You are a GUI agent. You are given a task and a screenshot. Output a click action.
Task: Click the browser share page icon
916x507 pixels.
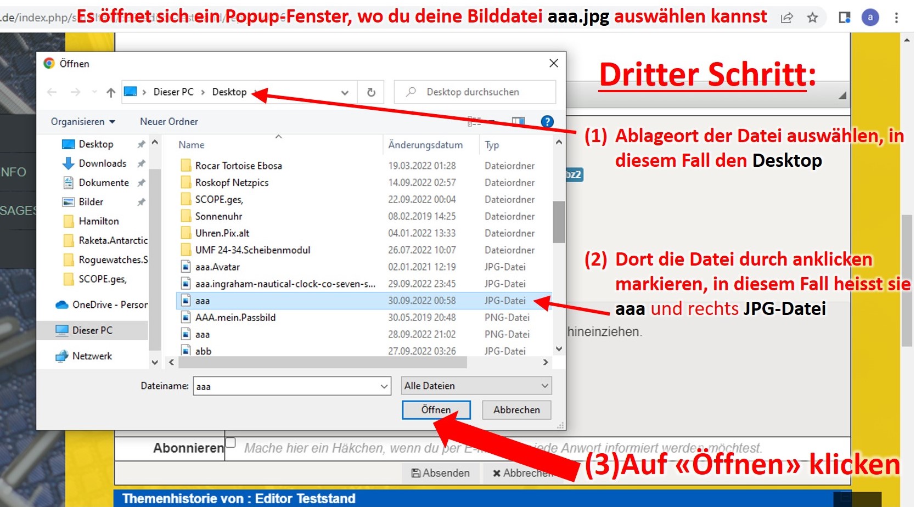(x=786, y=18)
